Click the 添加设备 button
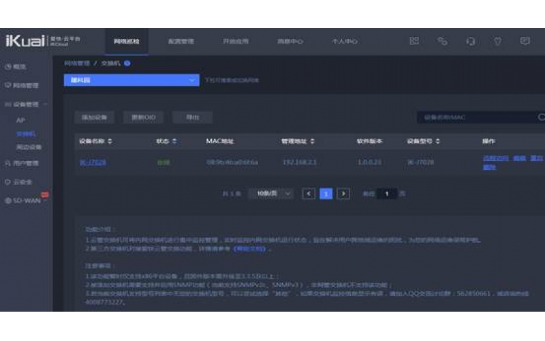 94,117
